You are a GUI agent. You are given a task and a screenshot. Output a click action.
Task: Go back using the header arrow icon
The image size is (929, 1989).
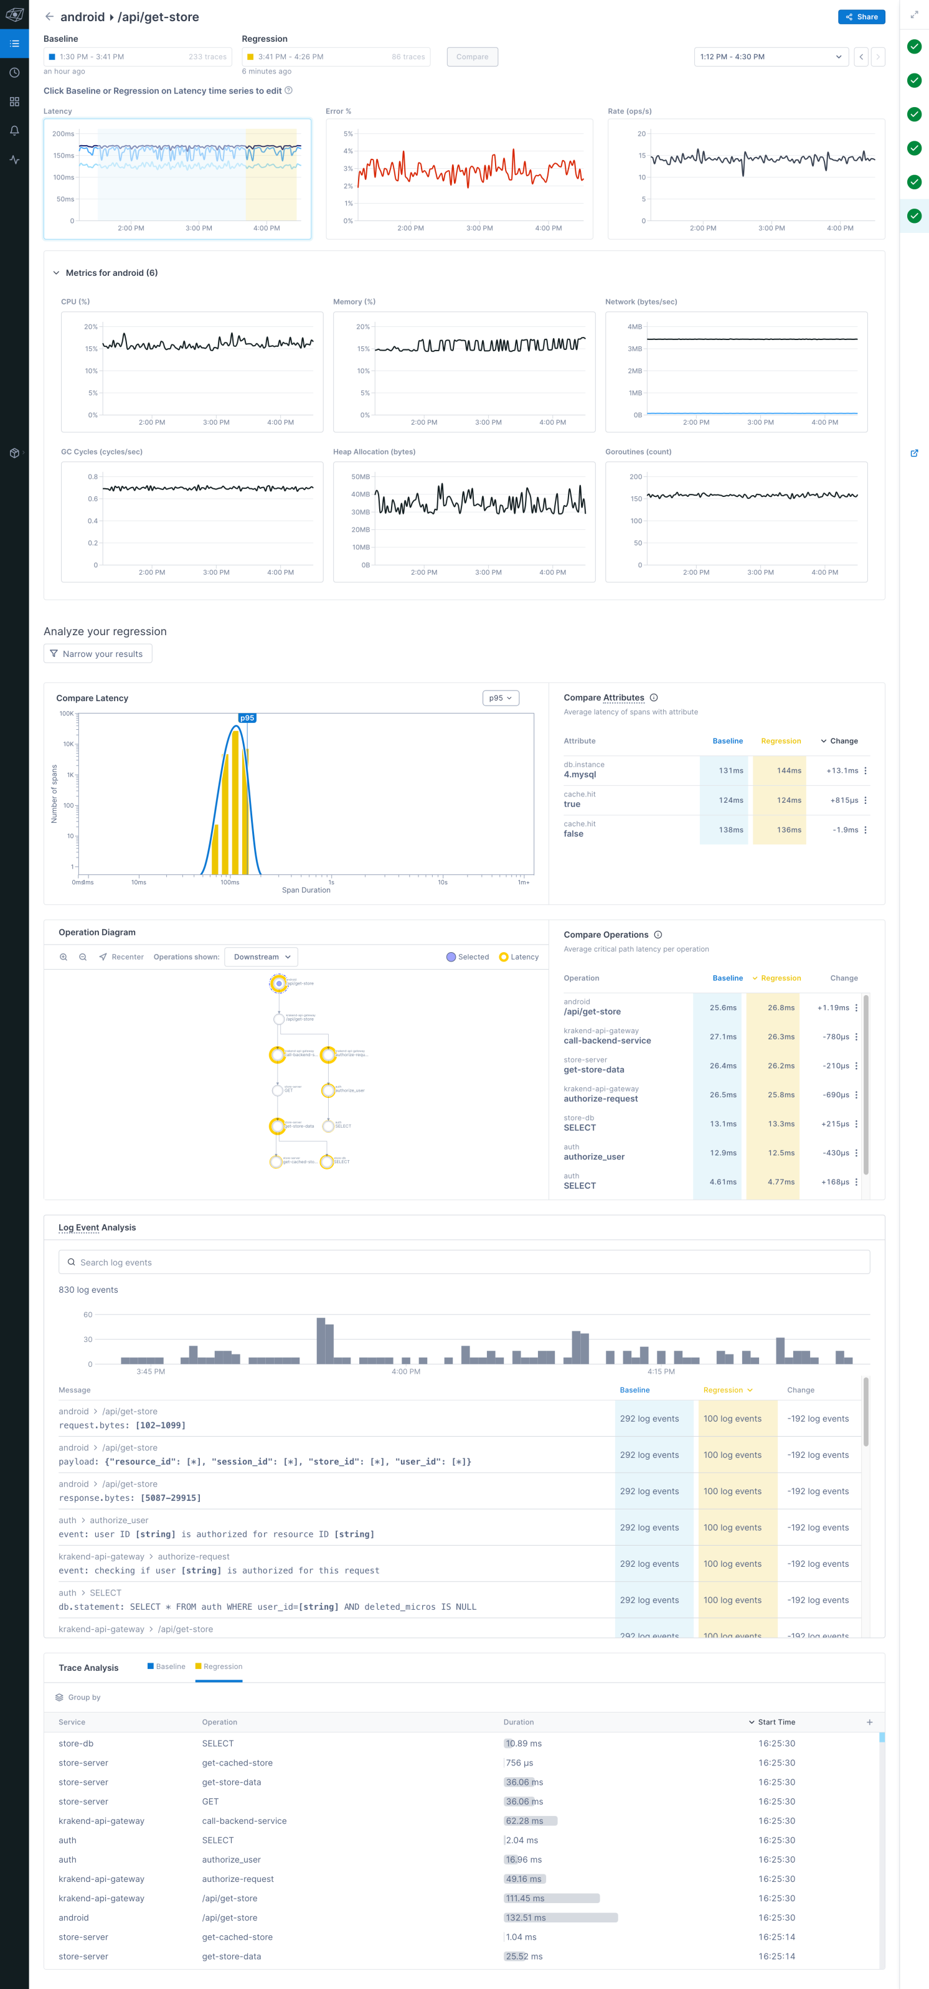tap(49, 17)
